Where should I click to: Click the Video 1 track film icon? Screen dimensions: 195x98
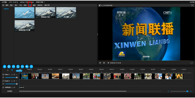(x=3, y=75)
